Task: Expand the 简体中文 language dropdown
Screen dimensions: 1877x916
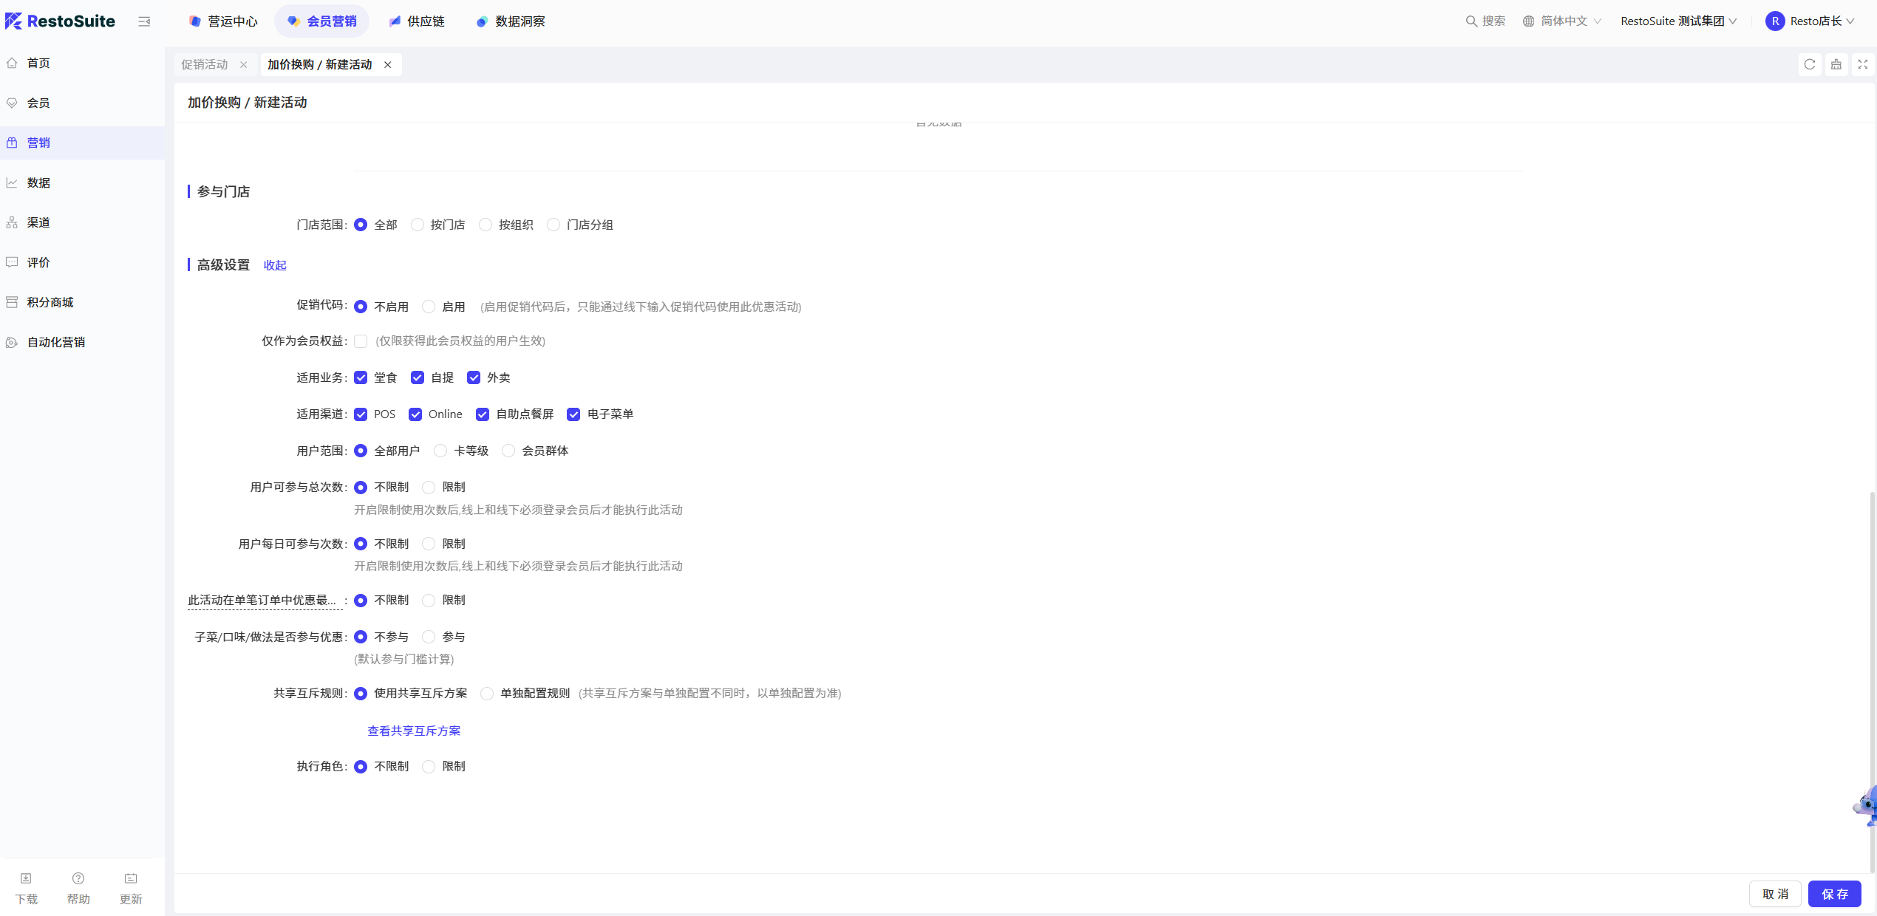Action: coord(1562,21)
